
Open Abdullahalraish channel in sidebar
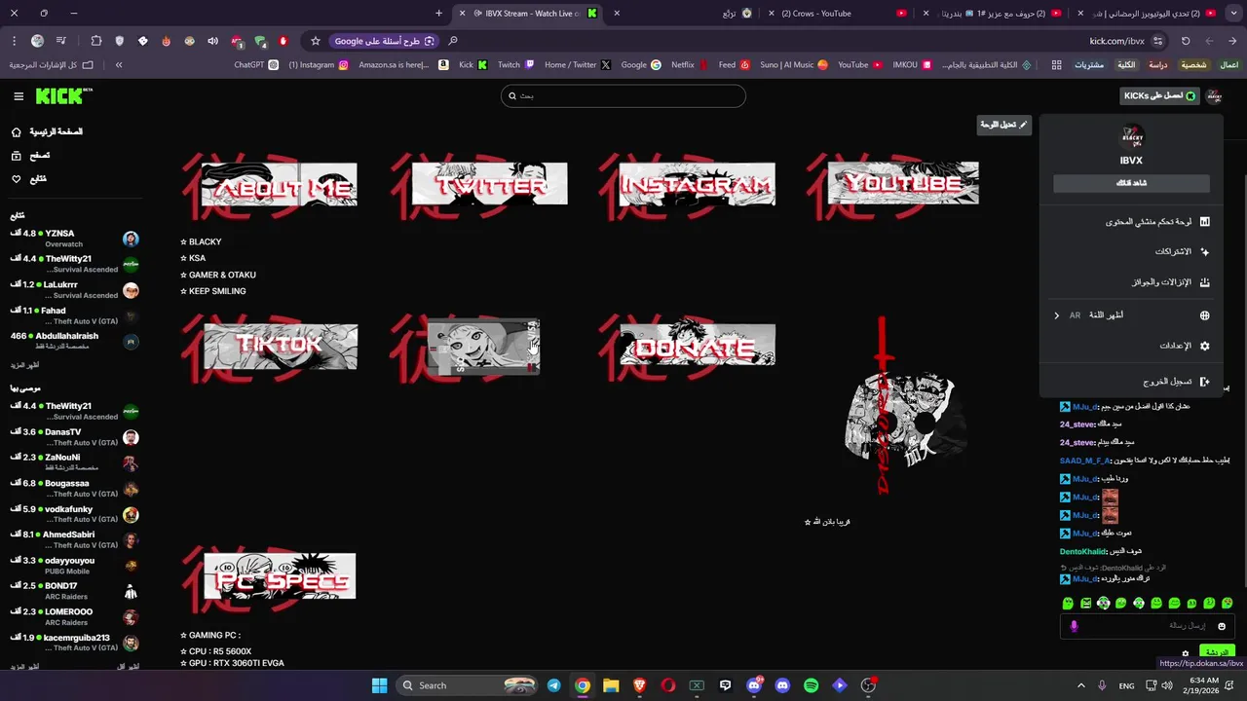[x=74, y=341]
